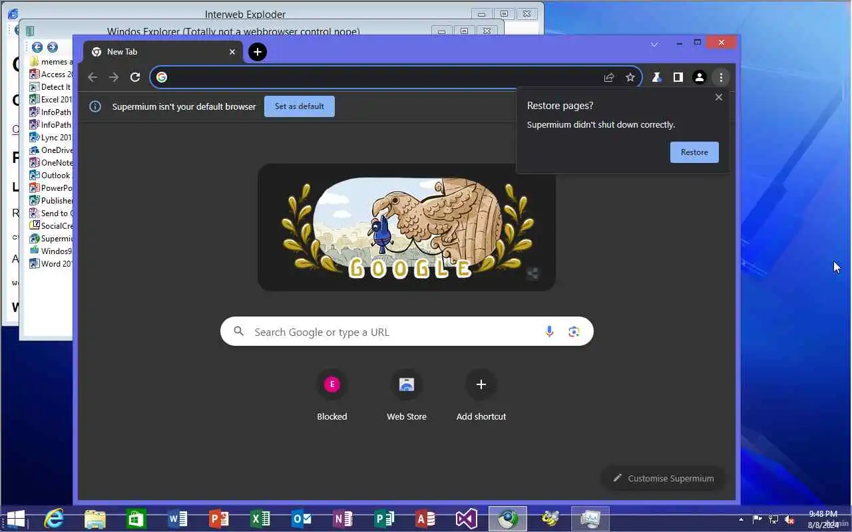Select the Access item in file list

click(x=51, y=74)
